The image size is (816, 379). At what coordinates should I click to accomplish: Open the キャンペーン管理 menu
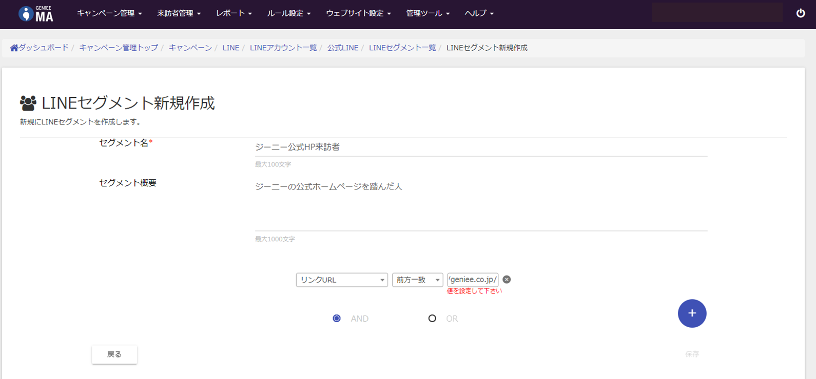point(109,13)
